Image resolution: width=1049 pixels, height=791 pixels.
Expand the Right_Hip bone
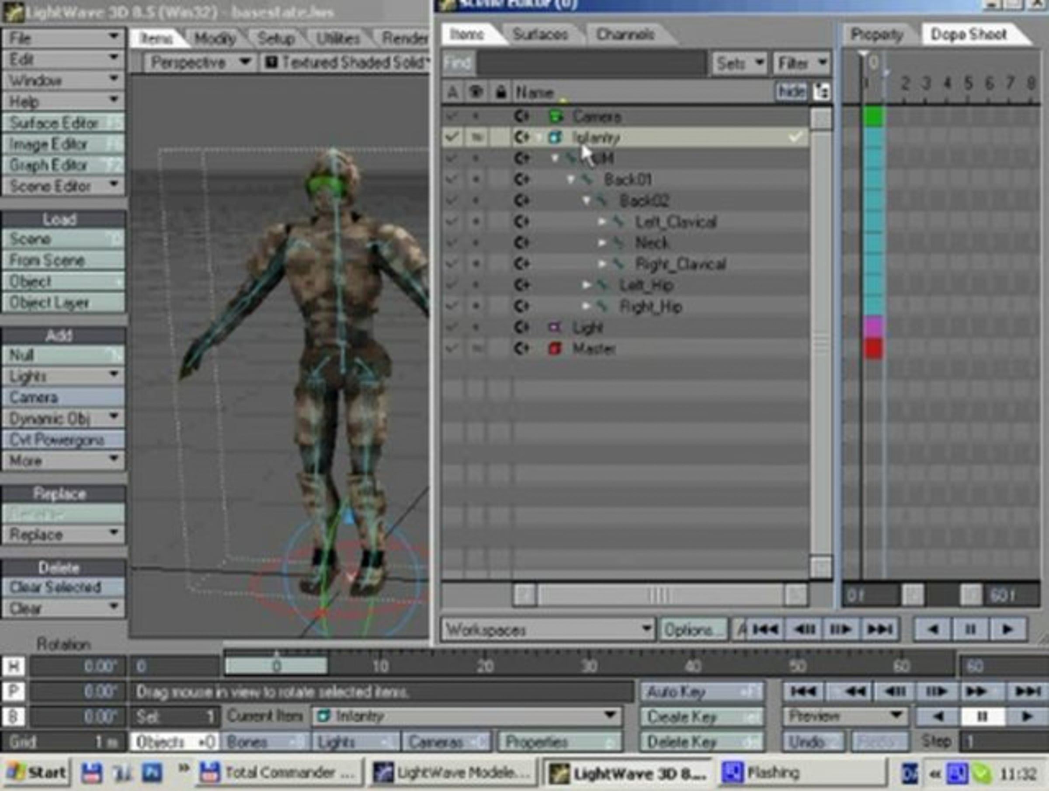pyautogui.click(x=587, y=306)
